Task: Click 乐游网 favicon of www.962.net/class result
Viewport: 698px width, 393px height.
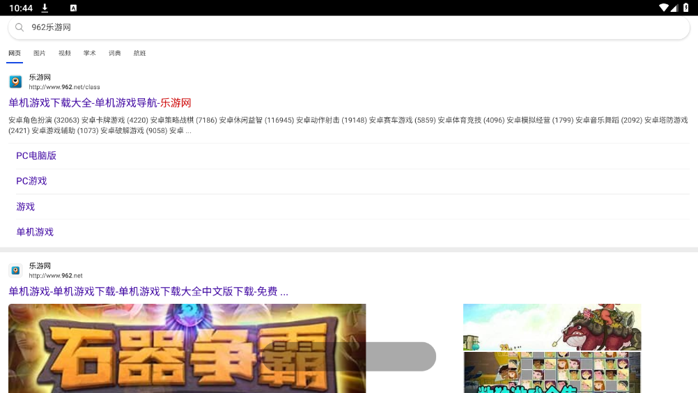Action: tap(15, 82)
